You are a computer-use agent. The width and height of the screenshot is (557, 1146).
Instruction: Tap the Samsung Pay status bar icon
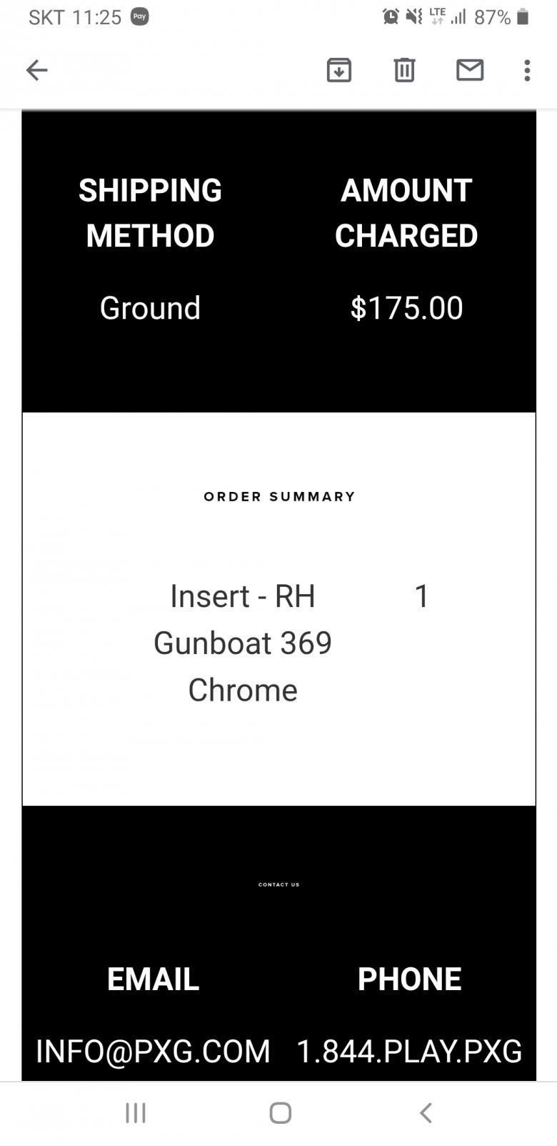pos(140,16)
